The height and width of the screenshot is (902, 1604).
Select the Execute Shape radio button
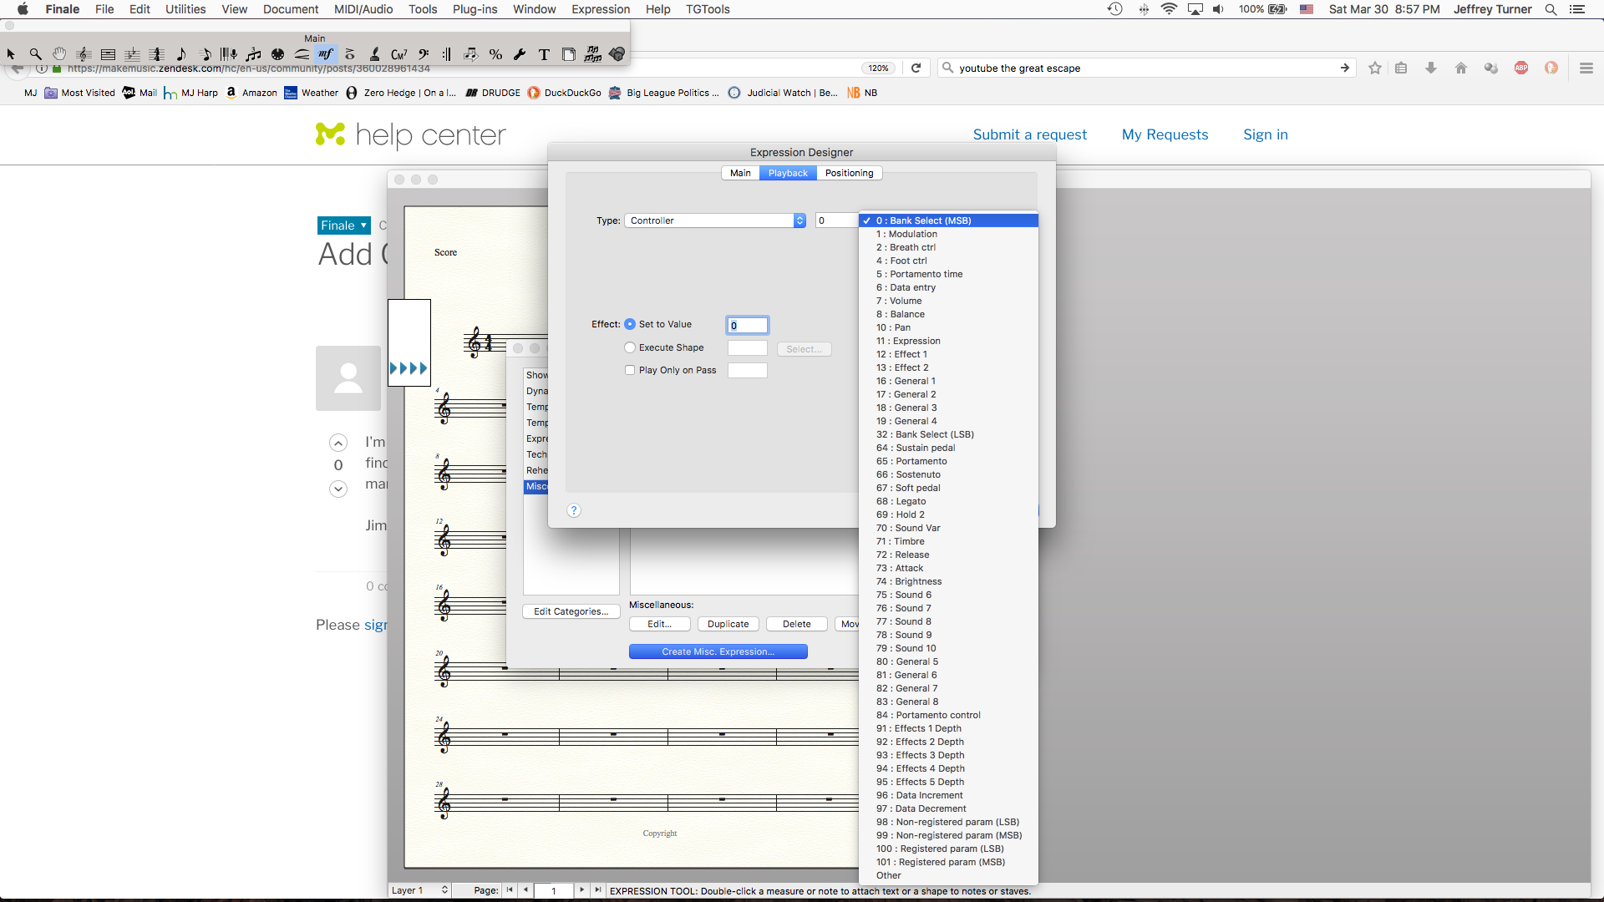tap(630, 347)
